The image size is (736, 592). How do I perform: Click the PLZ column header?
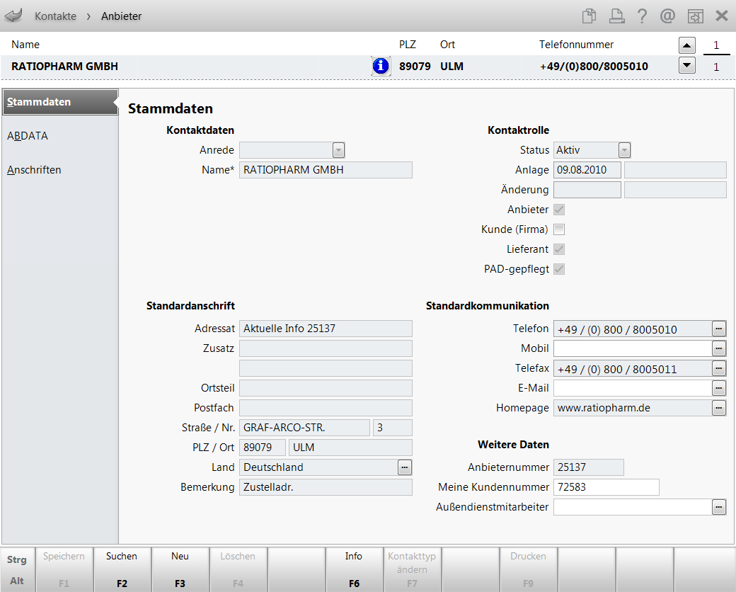pyautogui.click(x=408, y=45)
